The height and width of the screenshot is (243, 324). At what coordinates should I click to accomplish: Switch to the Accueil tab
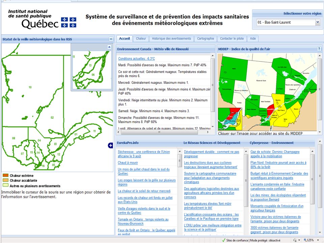pyautogui.click(x=125, y=38)
